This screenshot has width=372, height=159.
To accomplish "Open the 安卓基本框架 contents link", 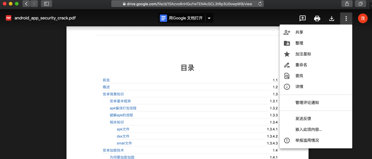I will tap(120, 101).
